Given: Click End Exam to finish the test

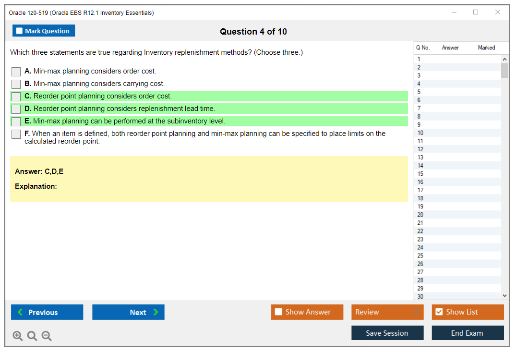Looking at the screenshot, I should [x=467, y=332].
